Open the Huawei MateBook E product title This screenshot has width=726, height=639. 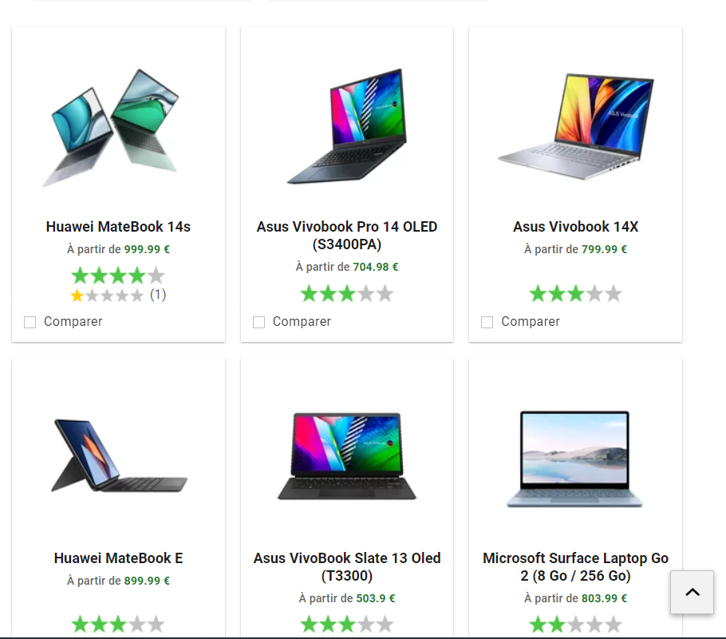[118, 558]
